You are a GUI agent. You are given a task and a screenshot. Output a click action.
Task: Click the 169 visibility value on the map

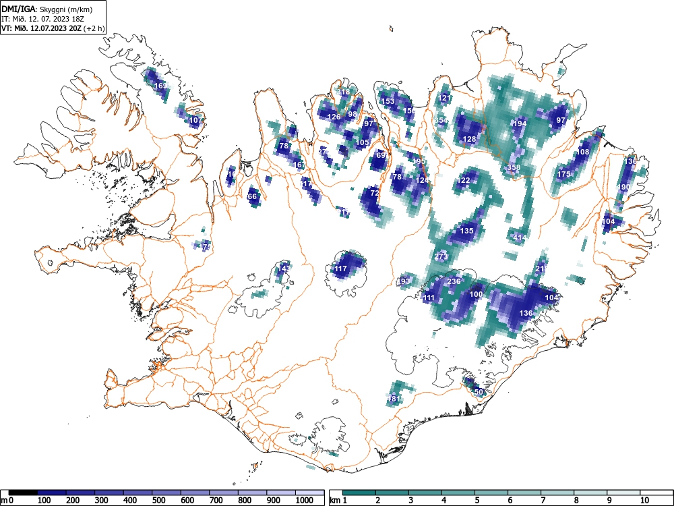click(x=160, y=86)
